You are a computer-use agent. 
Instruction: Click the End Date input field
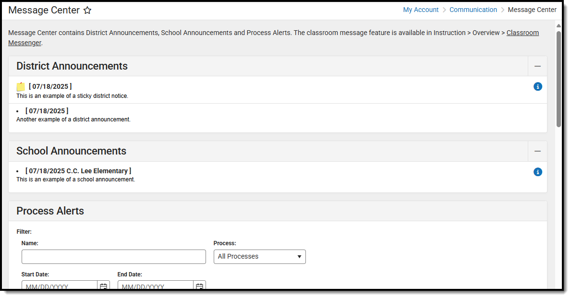[x=156, y=286]
